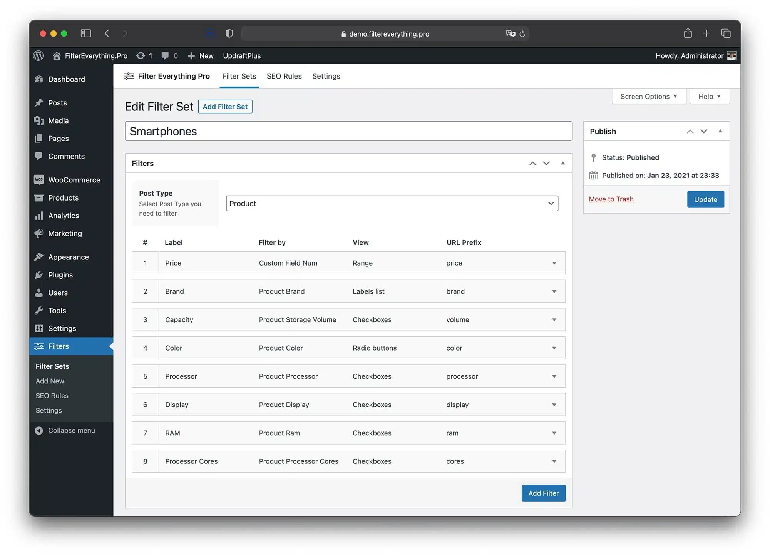Expand the Price filter row

(x=554, y=263)
